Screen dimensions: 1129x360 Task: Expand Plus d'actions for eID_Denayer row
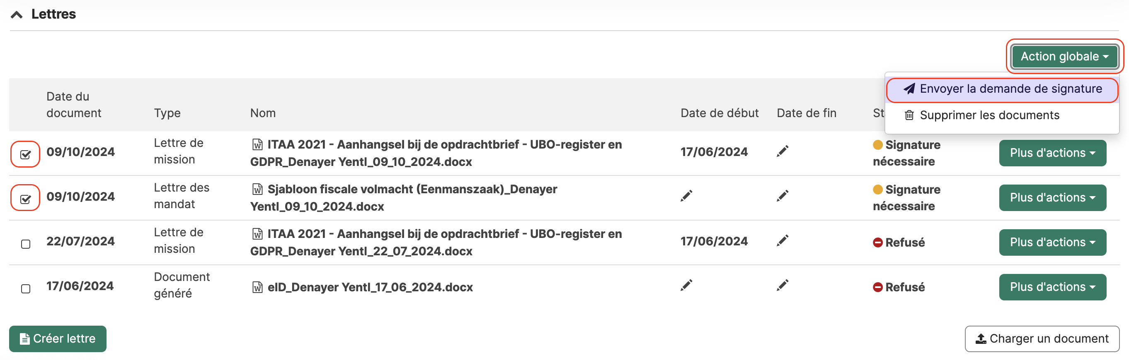(1052, 287)
